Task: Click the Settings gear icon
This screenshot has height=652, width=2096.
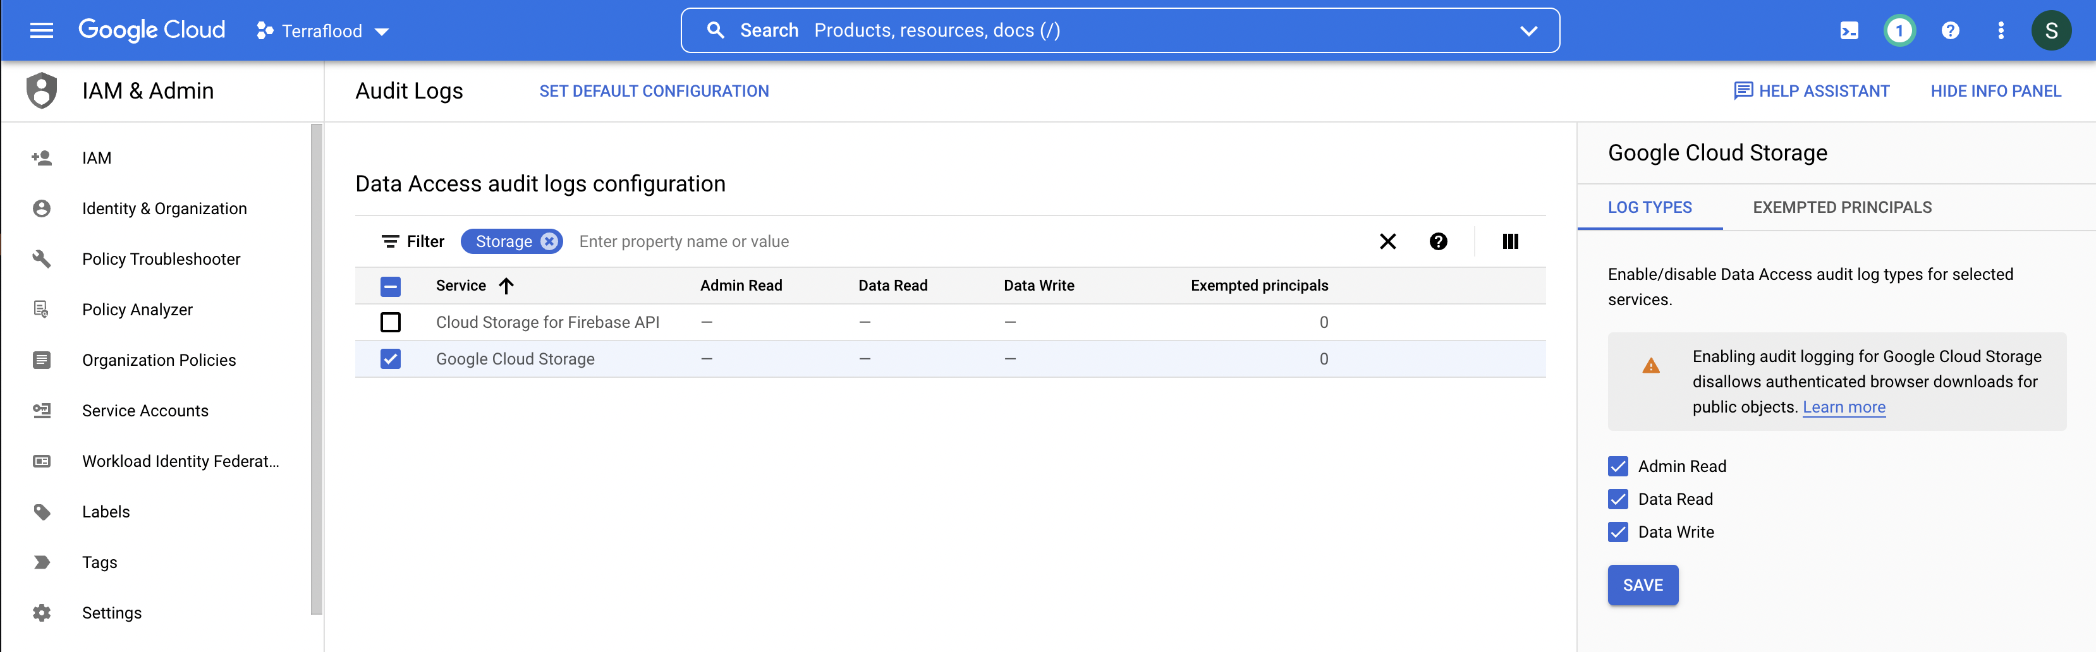Action: [x=42, y=612]
